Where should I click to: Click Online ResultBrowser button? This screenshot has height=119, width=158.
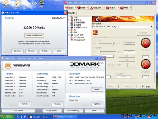[x=34, y=36]
